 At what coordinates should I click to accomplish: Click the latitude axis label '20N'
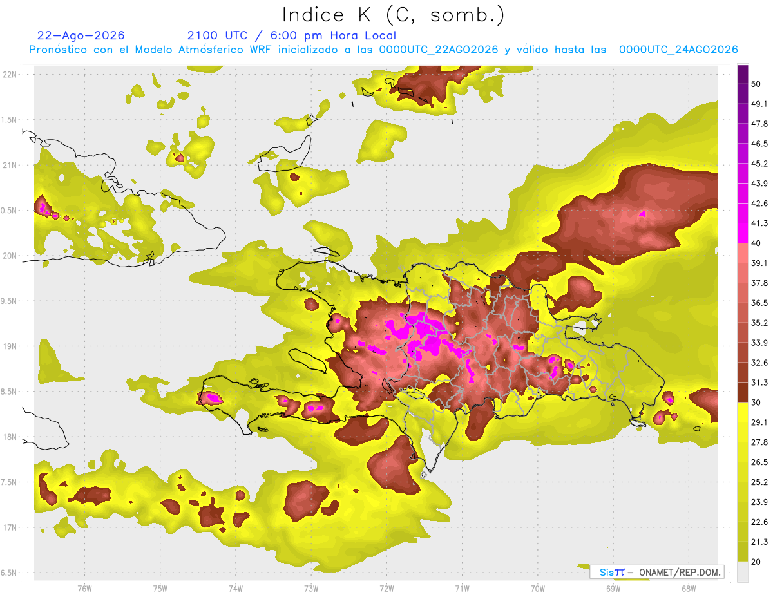tap(11, 256)
